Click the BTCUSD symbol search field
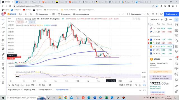The image size is (179, 100). (12, 14)
